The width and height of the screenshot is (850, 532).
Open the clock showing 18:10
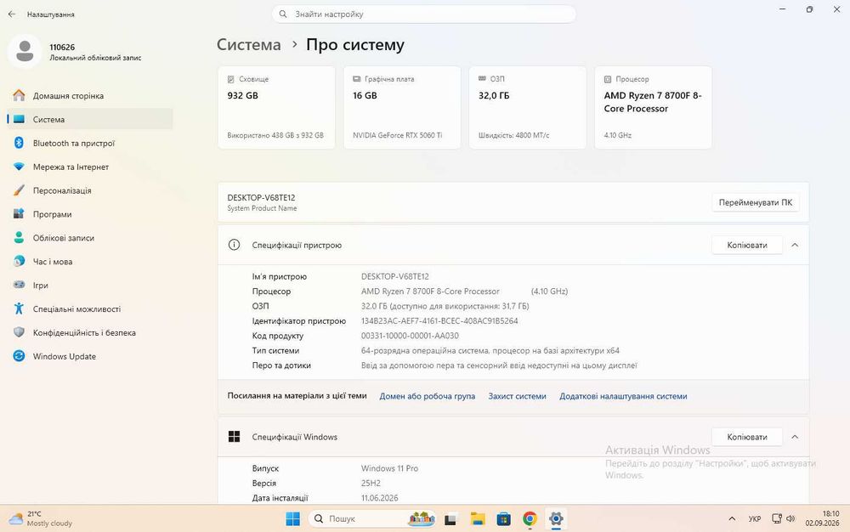click(822, 518)
